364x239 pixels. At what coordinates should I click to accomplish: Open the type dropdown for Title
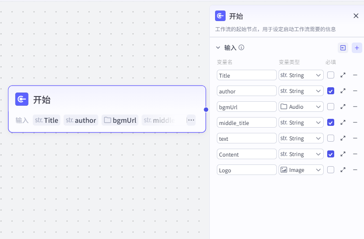tap(301, 75)
